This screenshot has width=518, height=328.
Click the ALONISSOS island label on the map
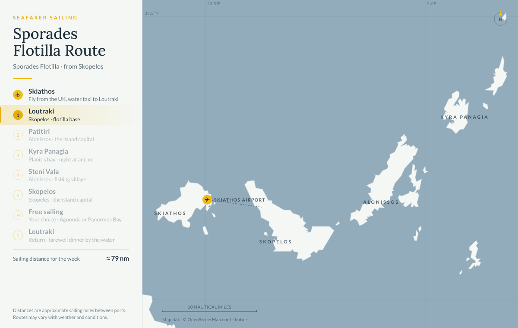point(381,202)
